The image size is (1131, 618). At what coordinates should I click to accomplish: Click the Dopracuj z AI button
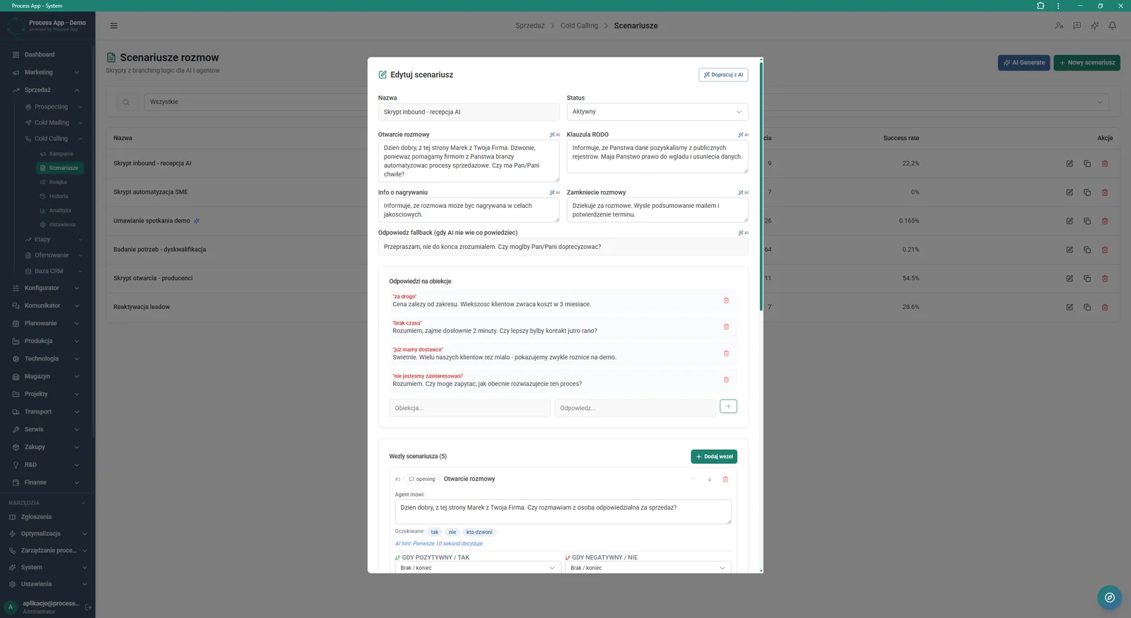pyautogui.click(x=723, y=74)
